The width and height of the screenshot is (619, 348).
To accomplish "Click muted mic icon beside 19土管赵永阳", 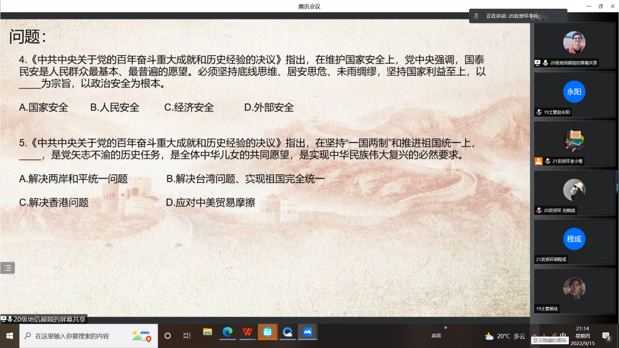I will pyautogui.click(x=538, y=112).
